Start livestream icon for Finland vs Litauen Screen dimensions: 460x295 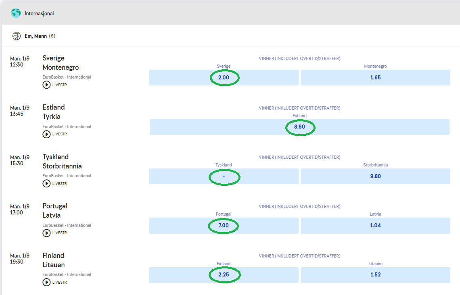(x=47, y=282)
